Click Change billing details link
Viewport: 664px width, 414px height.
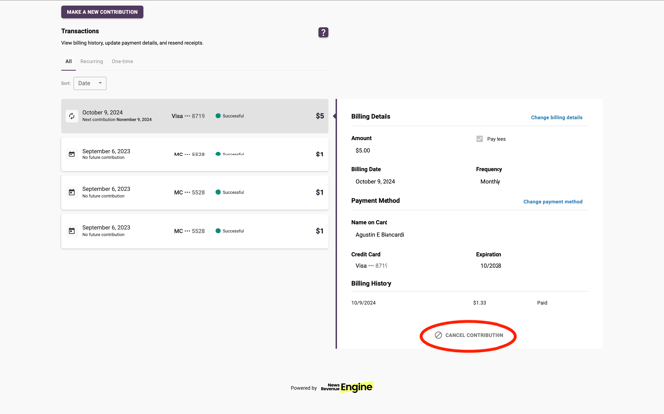point(556,117)
